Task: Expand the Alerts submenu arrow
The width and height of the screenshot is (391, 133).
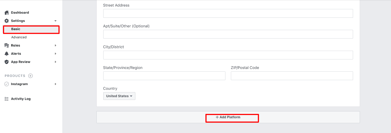Action: click(x=55, y=54)
